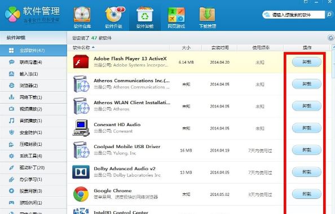Click the 2014.05.02 install date

219,194
